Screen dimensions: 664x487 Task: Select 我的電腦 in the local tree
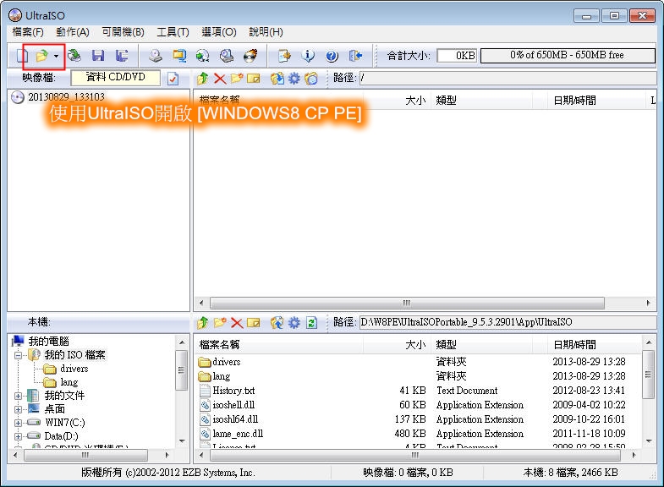[48, 341]
